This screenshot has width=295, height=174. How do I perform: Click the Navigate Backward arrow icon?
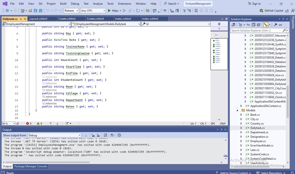7,11
